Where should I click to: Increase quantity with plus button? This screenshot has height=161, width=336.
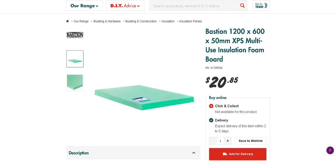tap(228, 141)
